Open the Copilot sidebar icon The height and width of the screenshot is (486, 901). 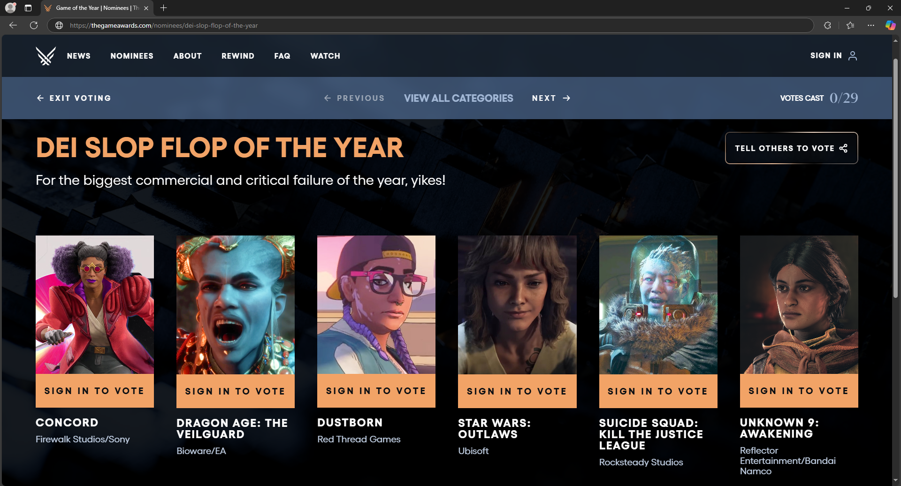tap(890, 25)
